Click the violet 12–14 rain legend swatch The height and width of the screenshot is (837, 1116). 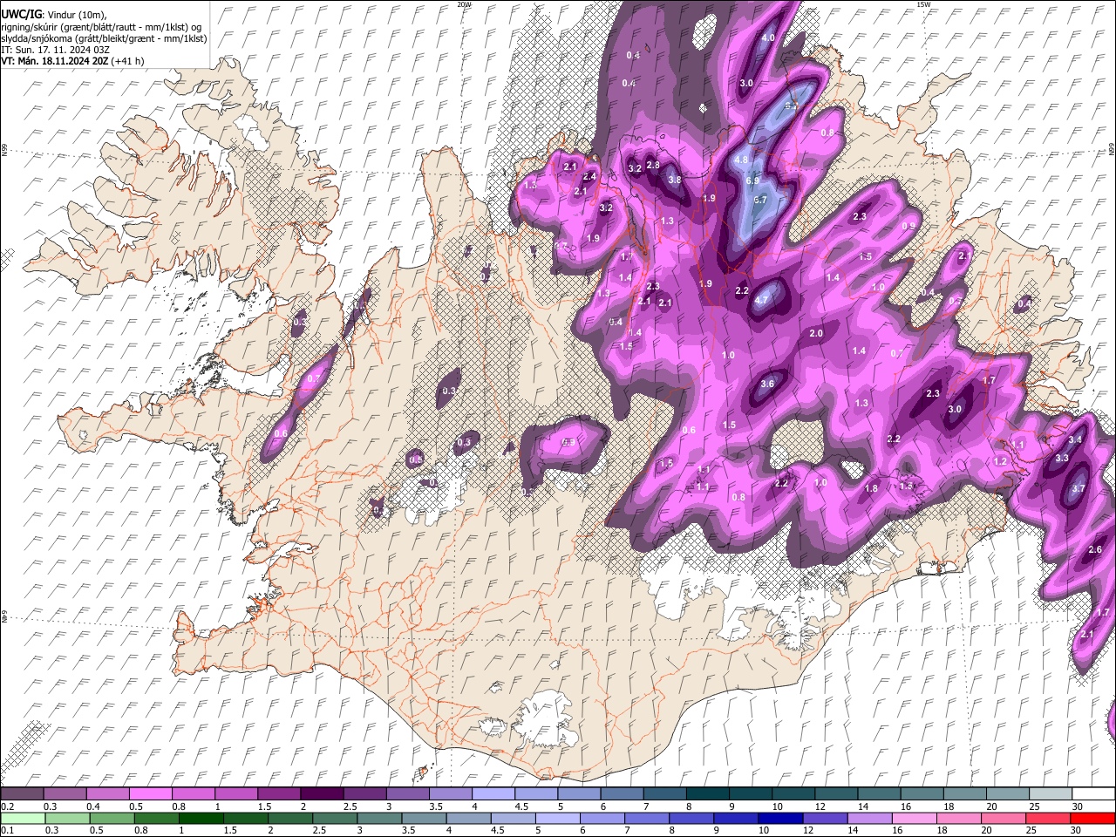[825, 818]
